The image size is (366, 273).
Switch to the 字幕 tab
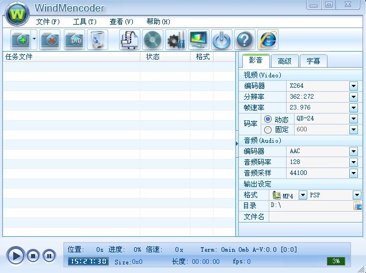click(313, 61)
